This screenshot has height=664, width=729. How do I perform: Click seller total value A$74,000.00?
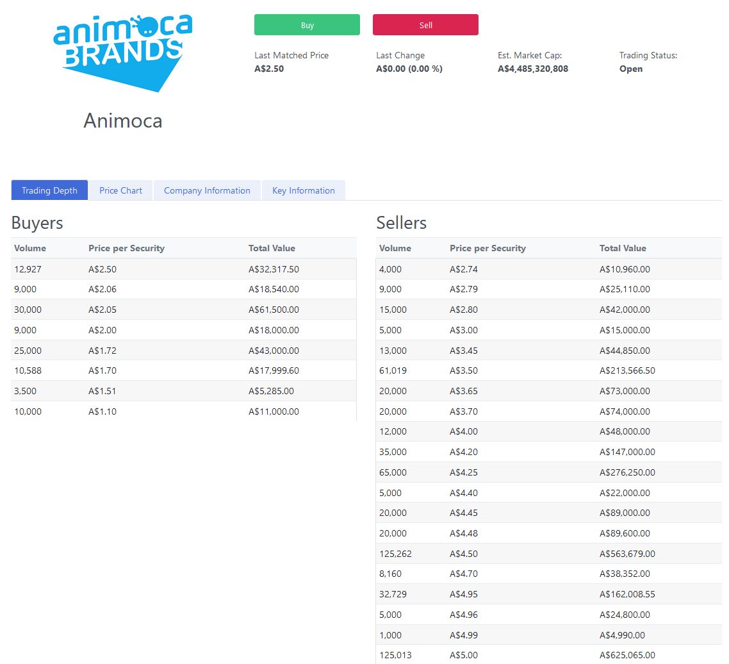[x=625, y=411]
